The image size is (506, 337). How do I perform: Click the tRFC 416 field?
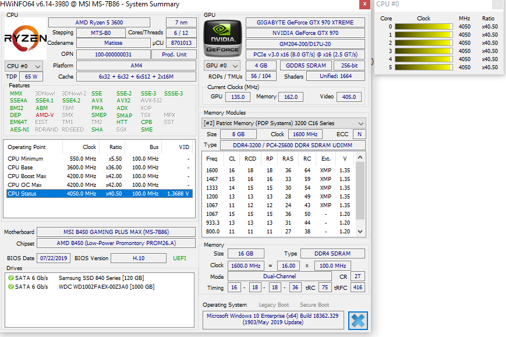[358, 288]
